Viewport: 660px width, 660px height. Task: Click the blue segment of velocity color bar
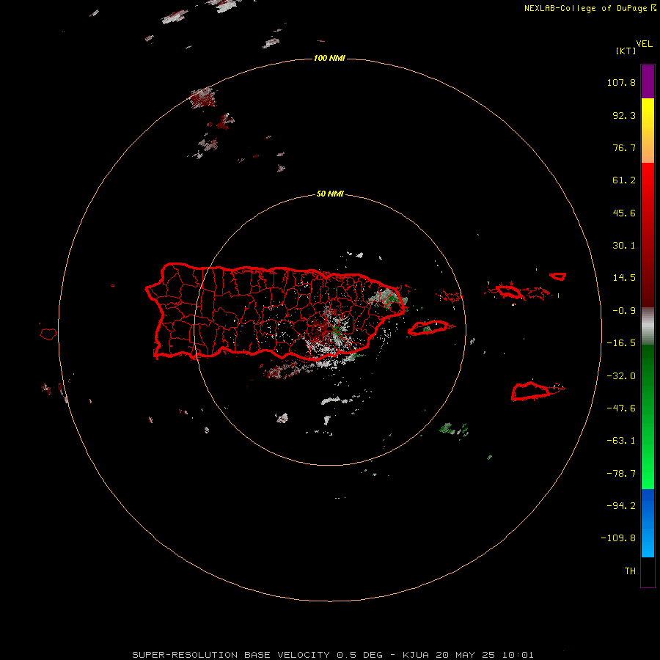[648, 523]
